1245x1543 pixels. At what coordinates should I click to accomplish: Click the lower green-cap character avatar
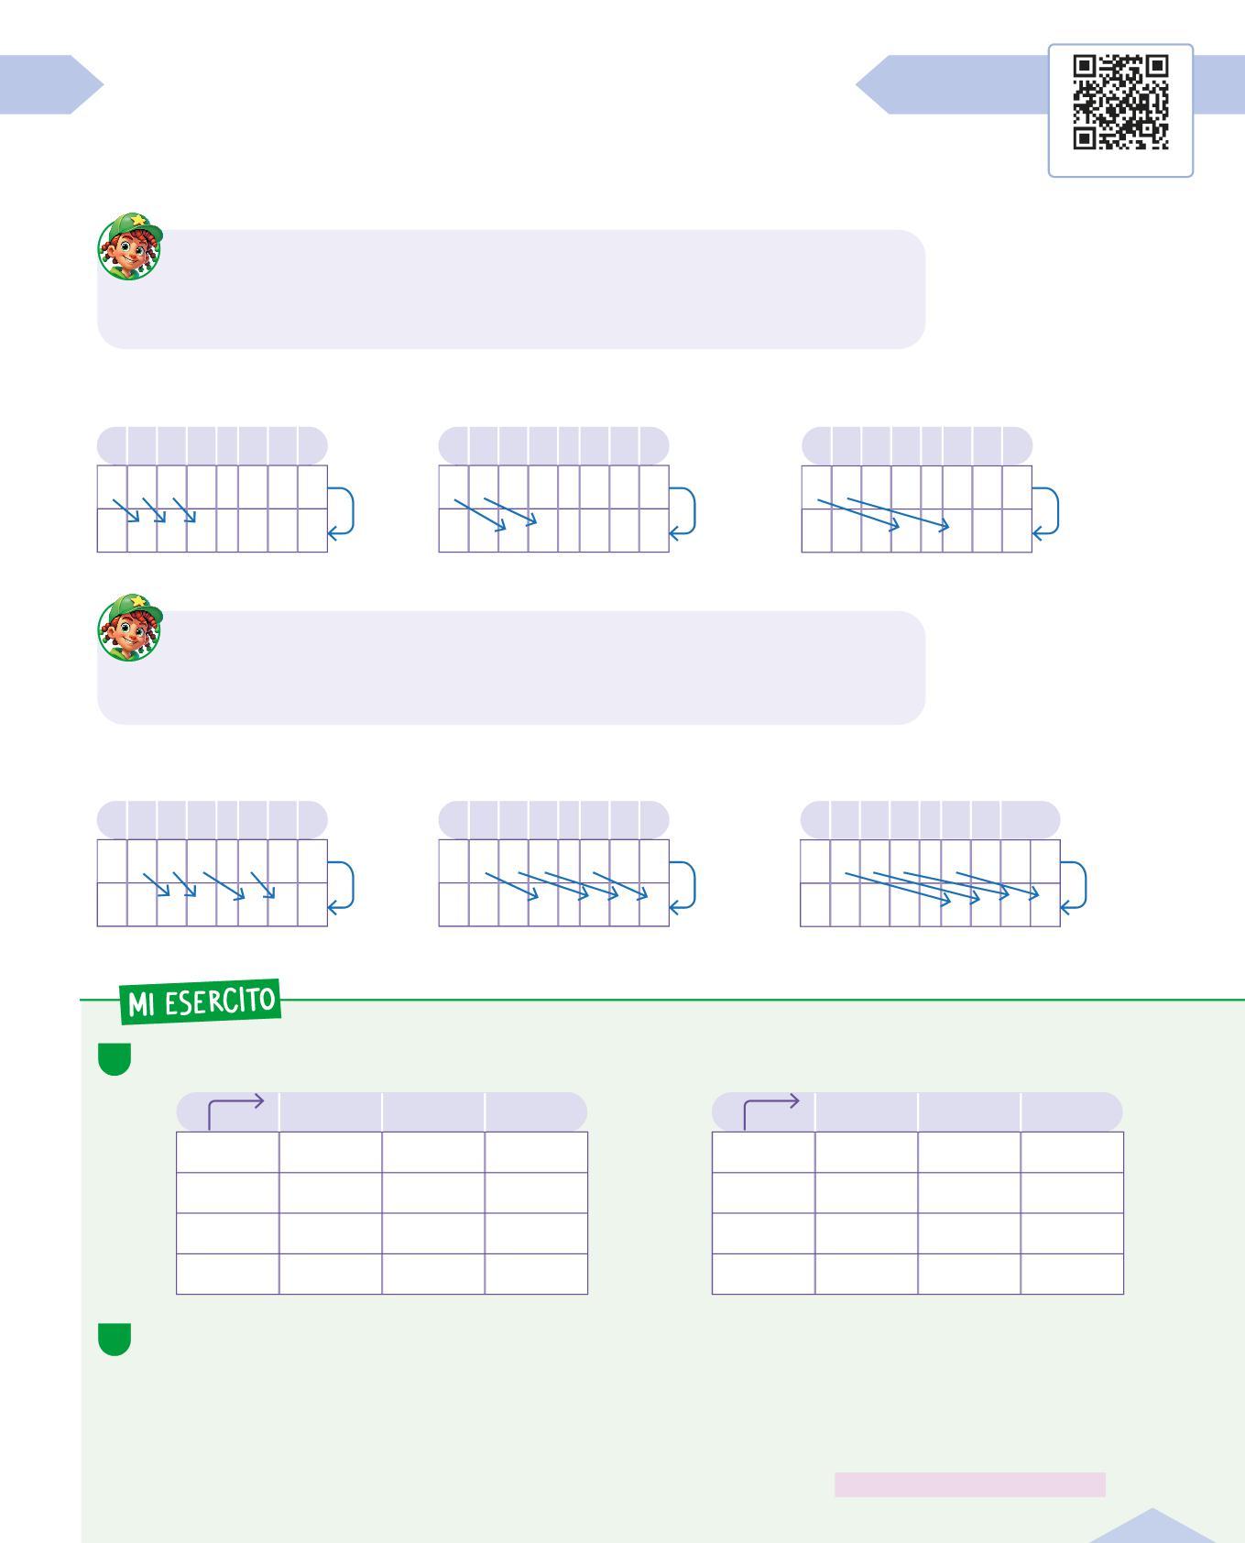130,627
